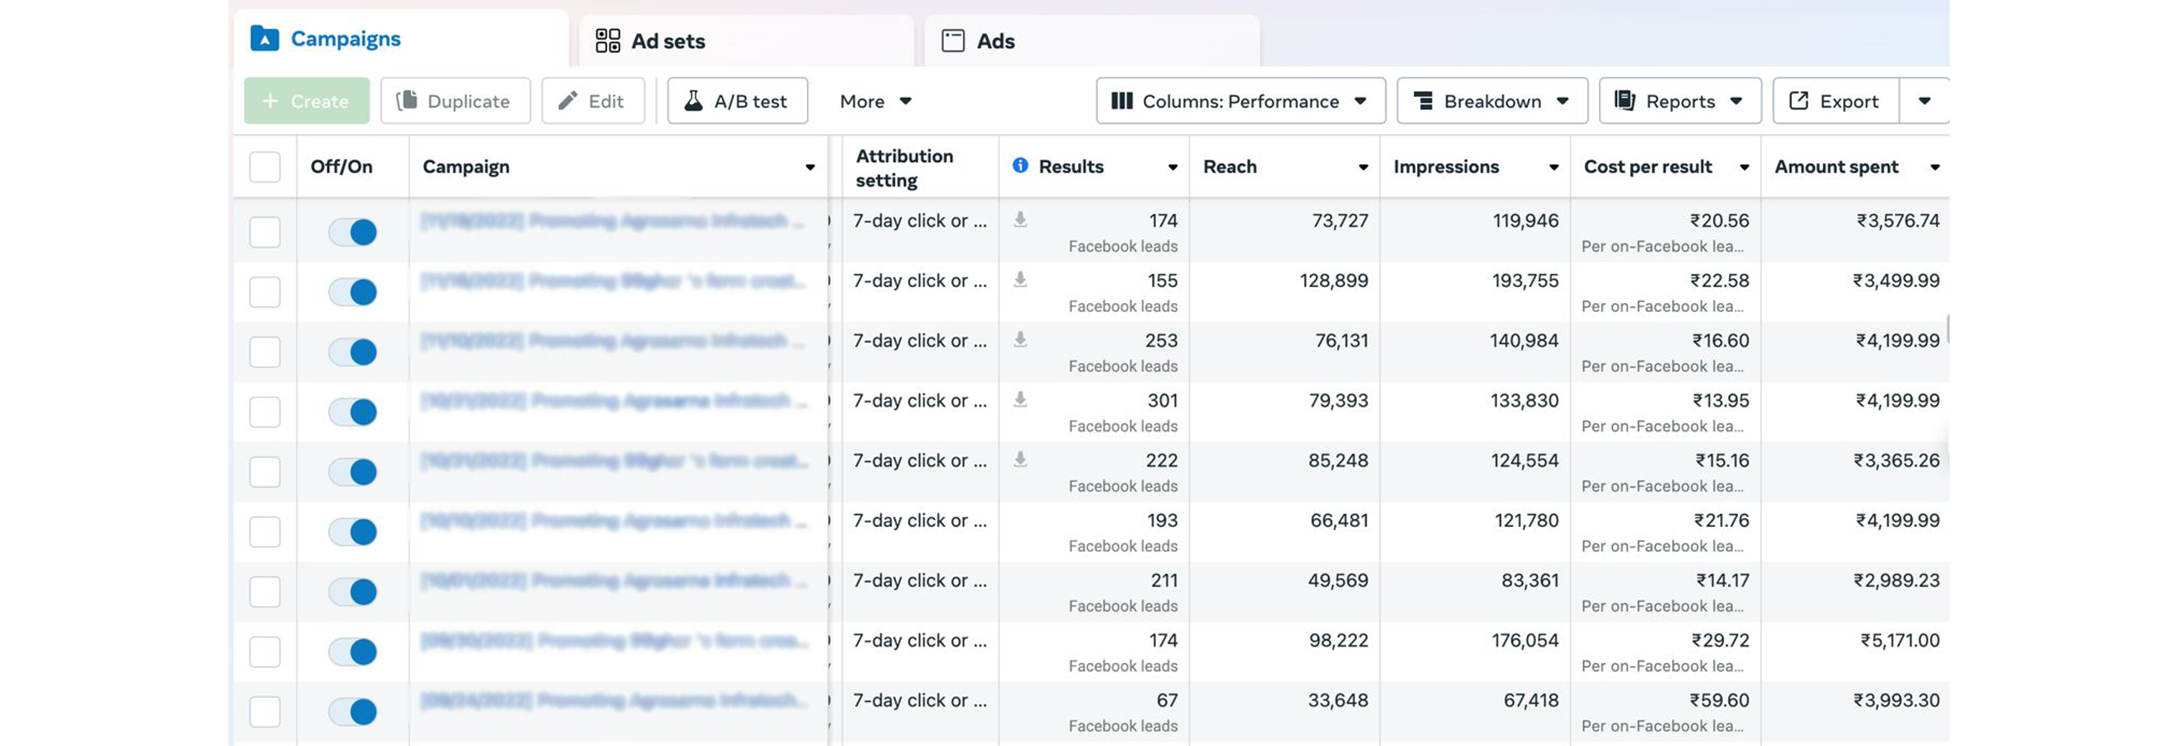2178x746 pixels.
Task: Open the Amount spent column dropdown arrow
Action: coord(1936,167)
